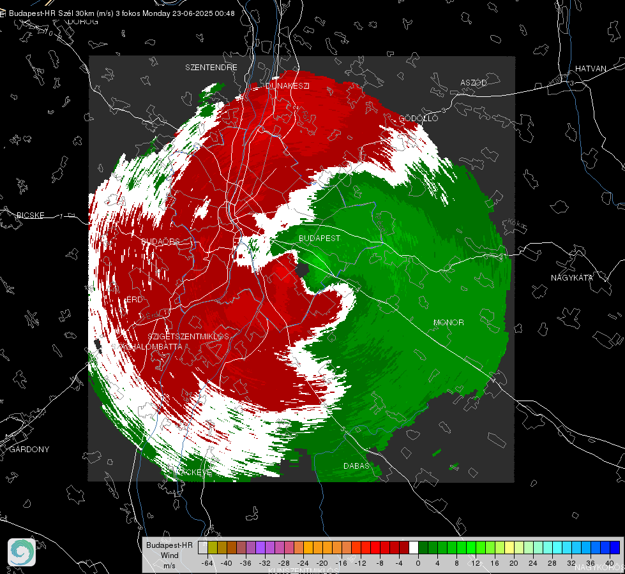Click the radar title text 'Budapest-HR Szél 30km'

pos(50,13)
